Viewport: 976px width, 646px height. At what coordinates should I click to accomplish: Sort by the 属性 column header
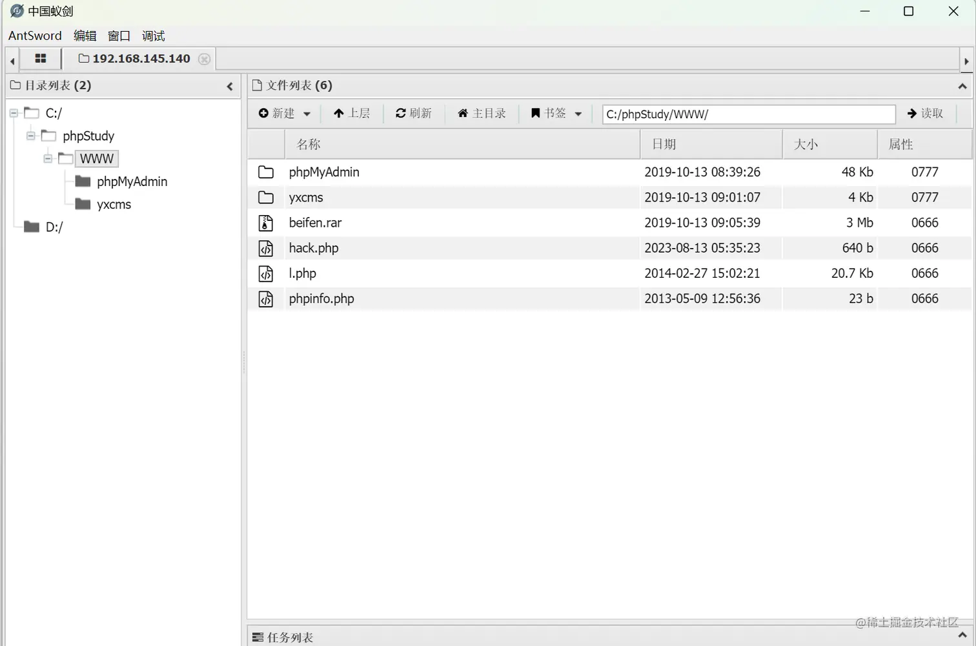tap(924, 144)
